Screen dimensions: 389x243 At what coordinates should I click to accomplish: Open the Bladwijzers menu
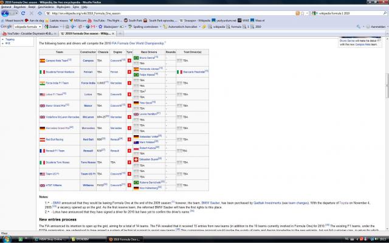pos(63,7)
